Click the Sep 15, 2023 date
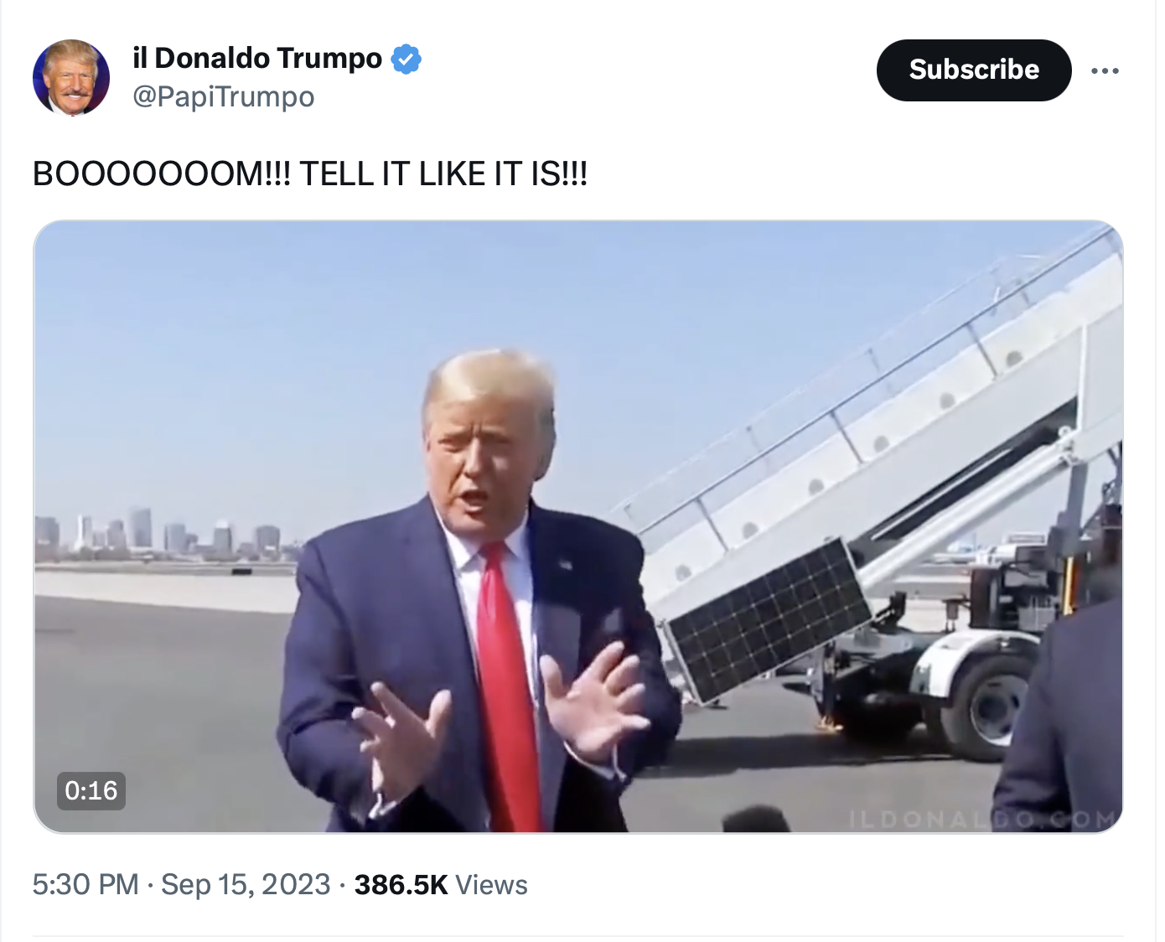 pos(246,884)
